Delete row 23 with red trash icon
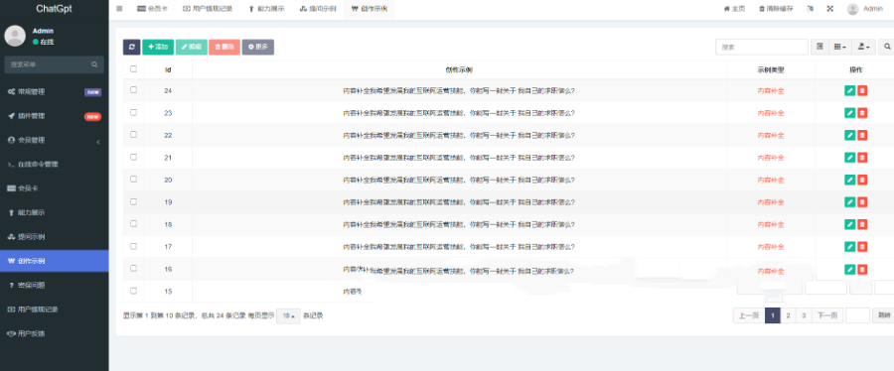 pyautogui.click(x=862, y=113)
